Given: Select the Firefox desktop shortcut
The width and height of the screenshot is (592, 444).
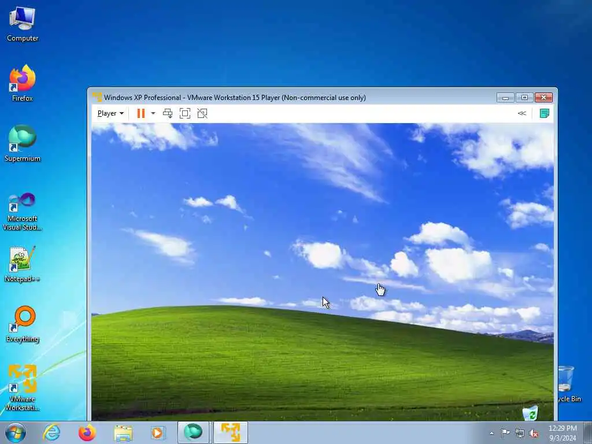Looking at the screenshot, I should click(x=23, y=83).
